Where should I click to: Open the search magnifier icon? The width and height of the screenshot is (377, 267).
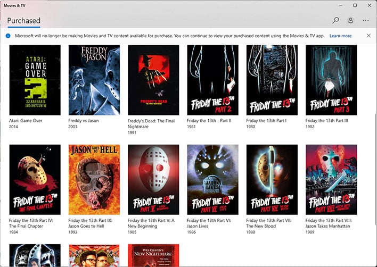point(335,20)
